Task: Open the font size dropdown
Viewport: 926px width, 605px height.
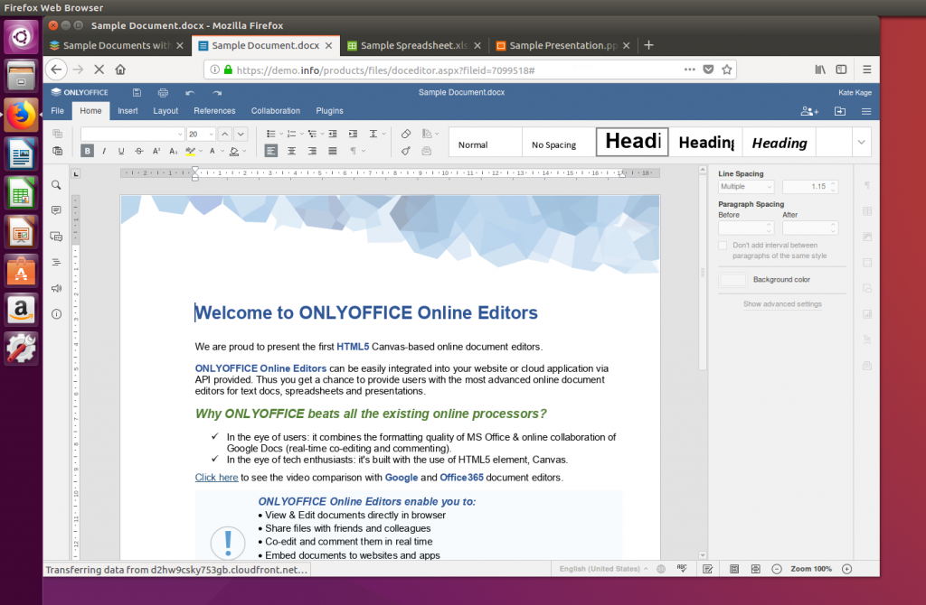Action: 211,135
